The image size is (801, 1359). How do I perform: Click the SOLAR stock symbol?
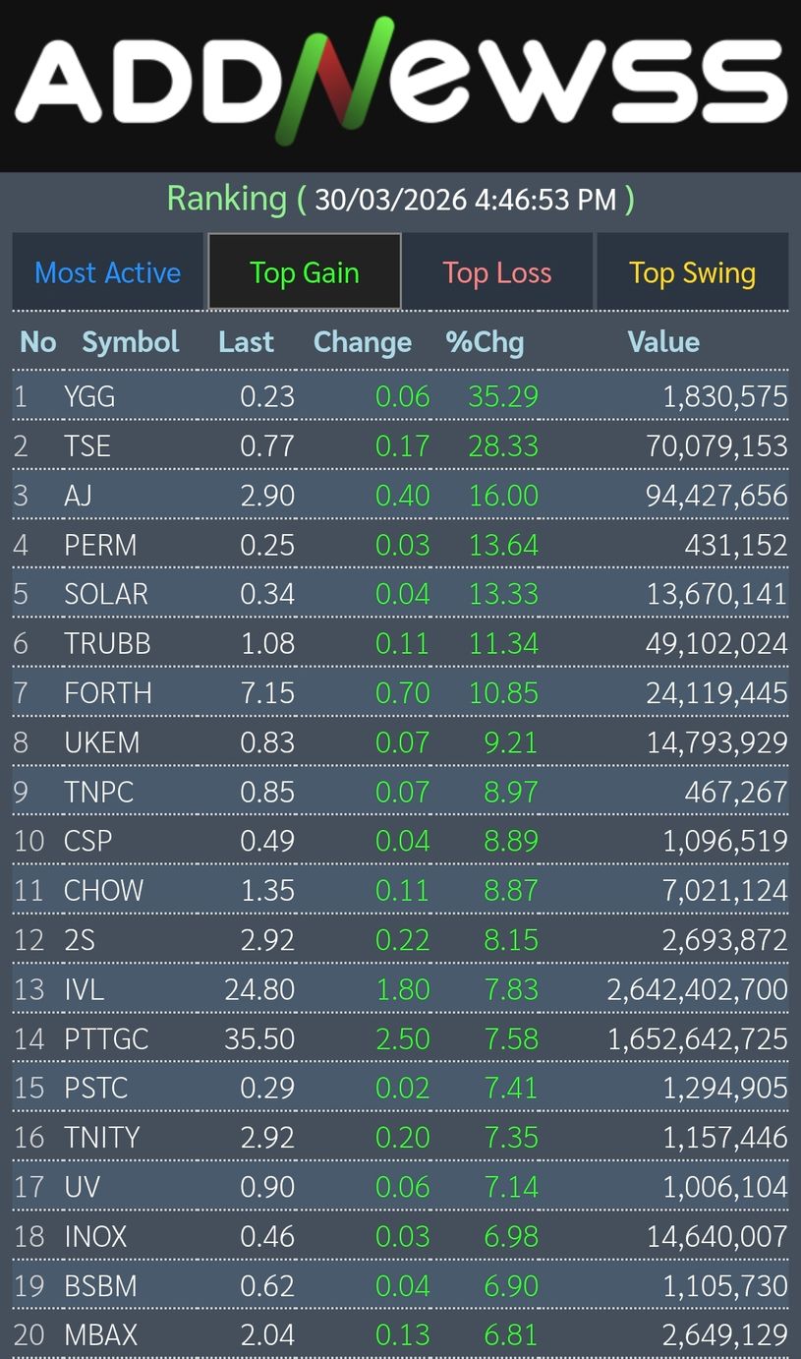click(106, 594)
